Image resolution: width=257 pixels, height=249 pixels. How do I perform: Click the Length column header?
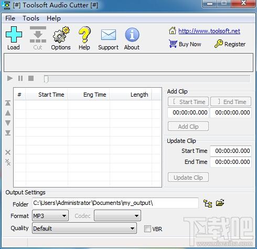[x=131, y=95]
